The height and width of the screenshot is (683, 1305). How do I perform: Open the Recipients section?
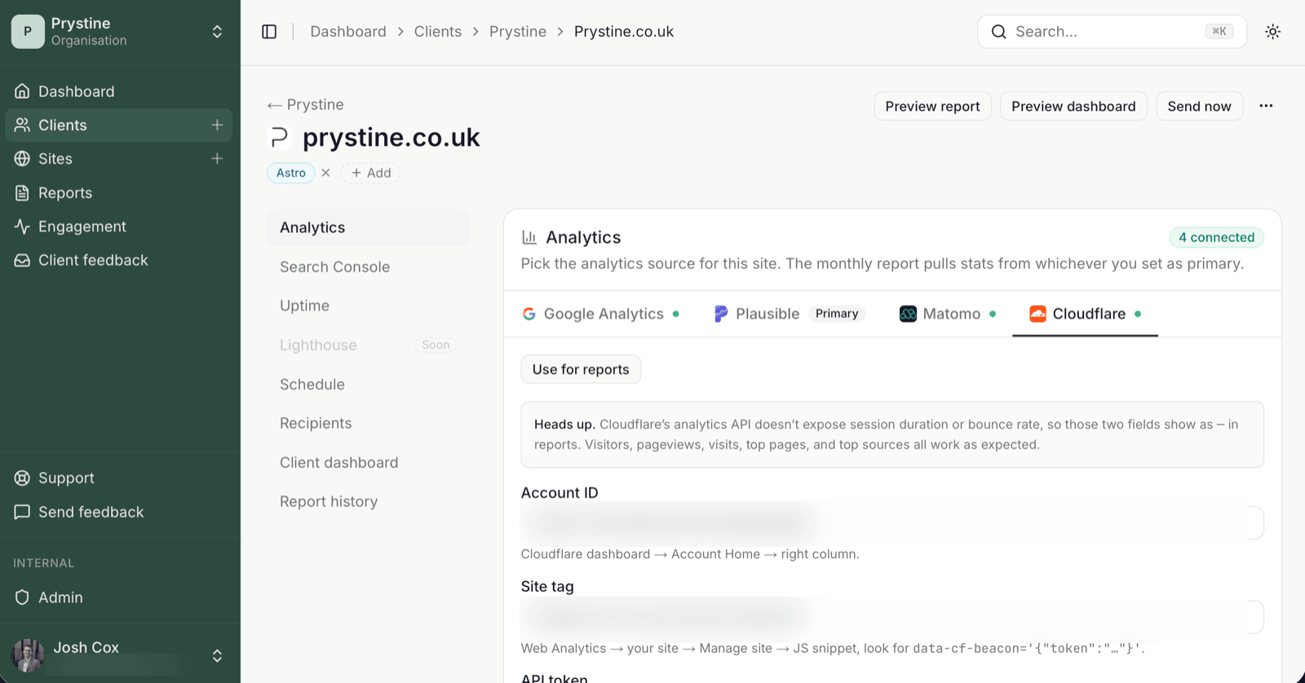click(x=369, y=423)
